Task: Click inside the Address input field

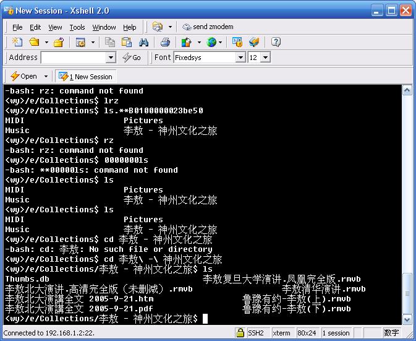Action: (x=72, y=58)
